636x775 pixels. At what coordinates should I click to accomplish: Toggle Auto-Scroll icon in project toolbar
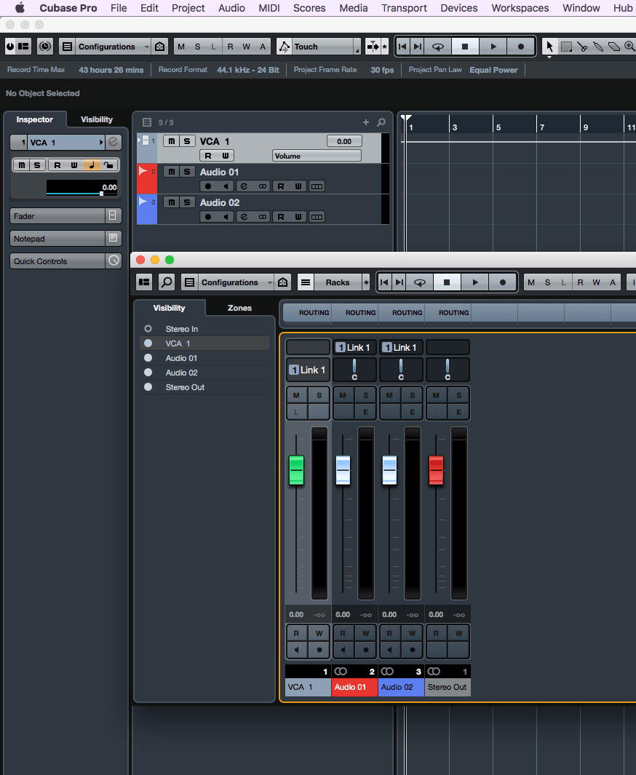pos(373,47)
